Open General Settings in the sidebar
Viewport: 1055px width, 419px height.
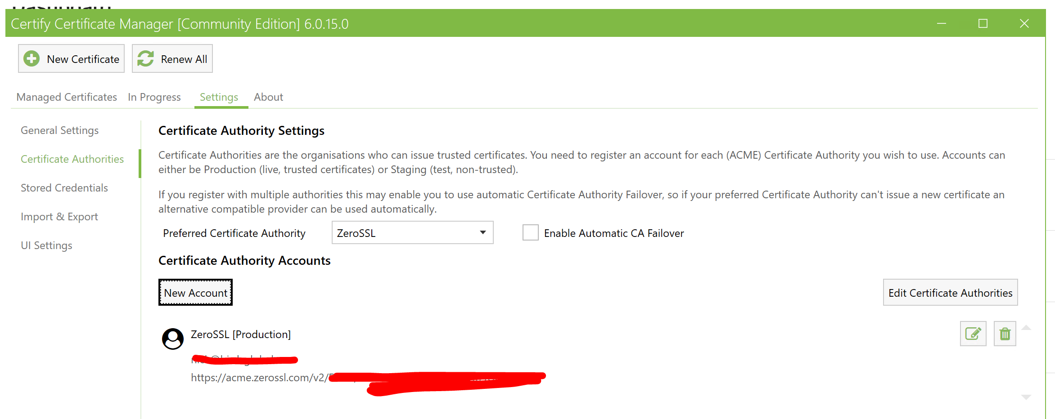pos(59,130)
